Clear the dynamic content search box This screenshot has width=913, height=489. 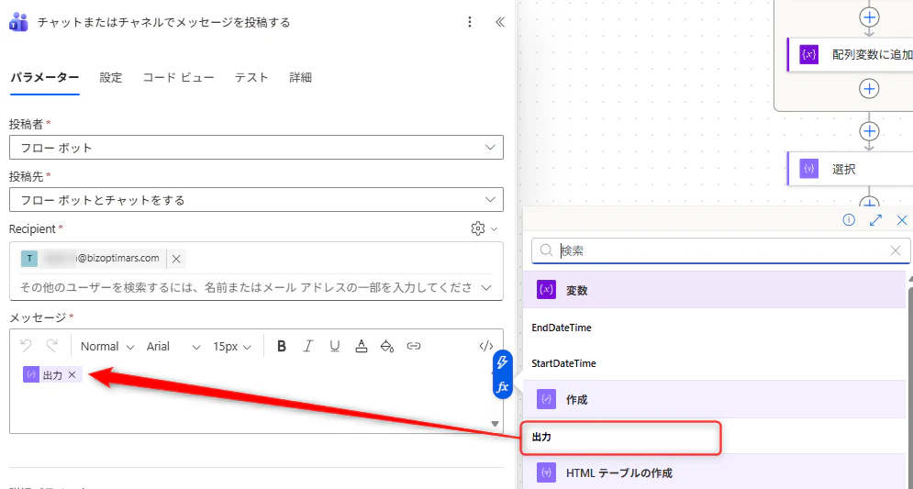click(896, 250)
